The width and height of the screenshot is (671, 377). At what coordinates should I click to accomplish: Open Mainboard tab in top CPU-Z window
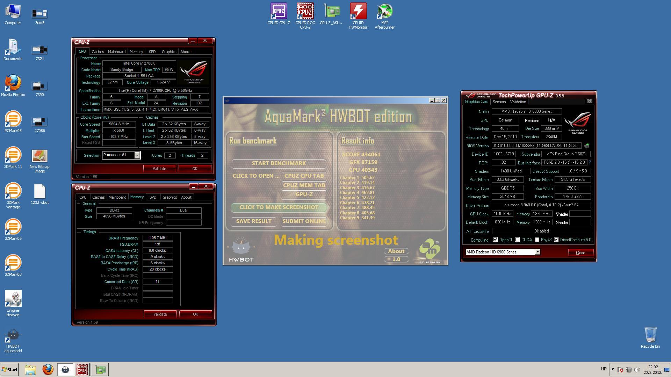[x=117, y=52]
